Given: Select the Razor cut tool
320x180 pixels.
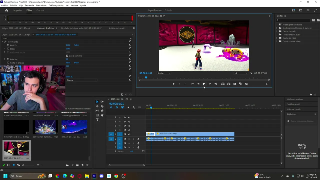Looking at the screenshot, I should point(102,106).
